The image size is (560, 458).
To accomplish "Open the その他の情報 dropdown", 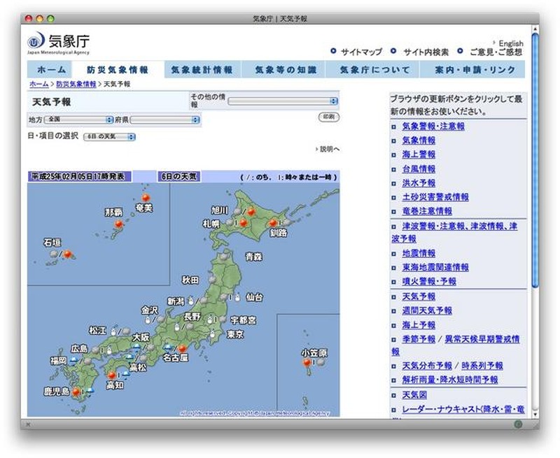I will click(x=283, y=101).
